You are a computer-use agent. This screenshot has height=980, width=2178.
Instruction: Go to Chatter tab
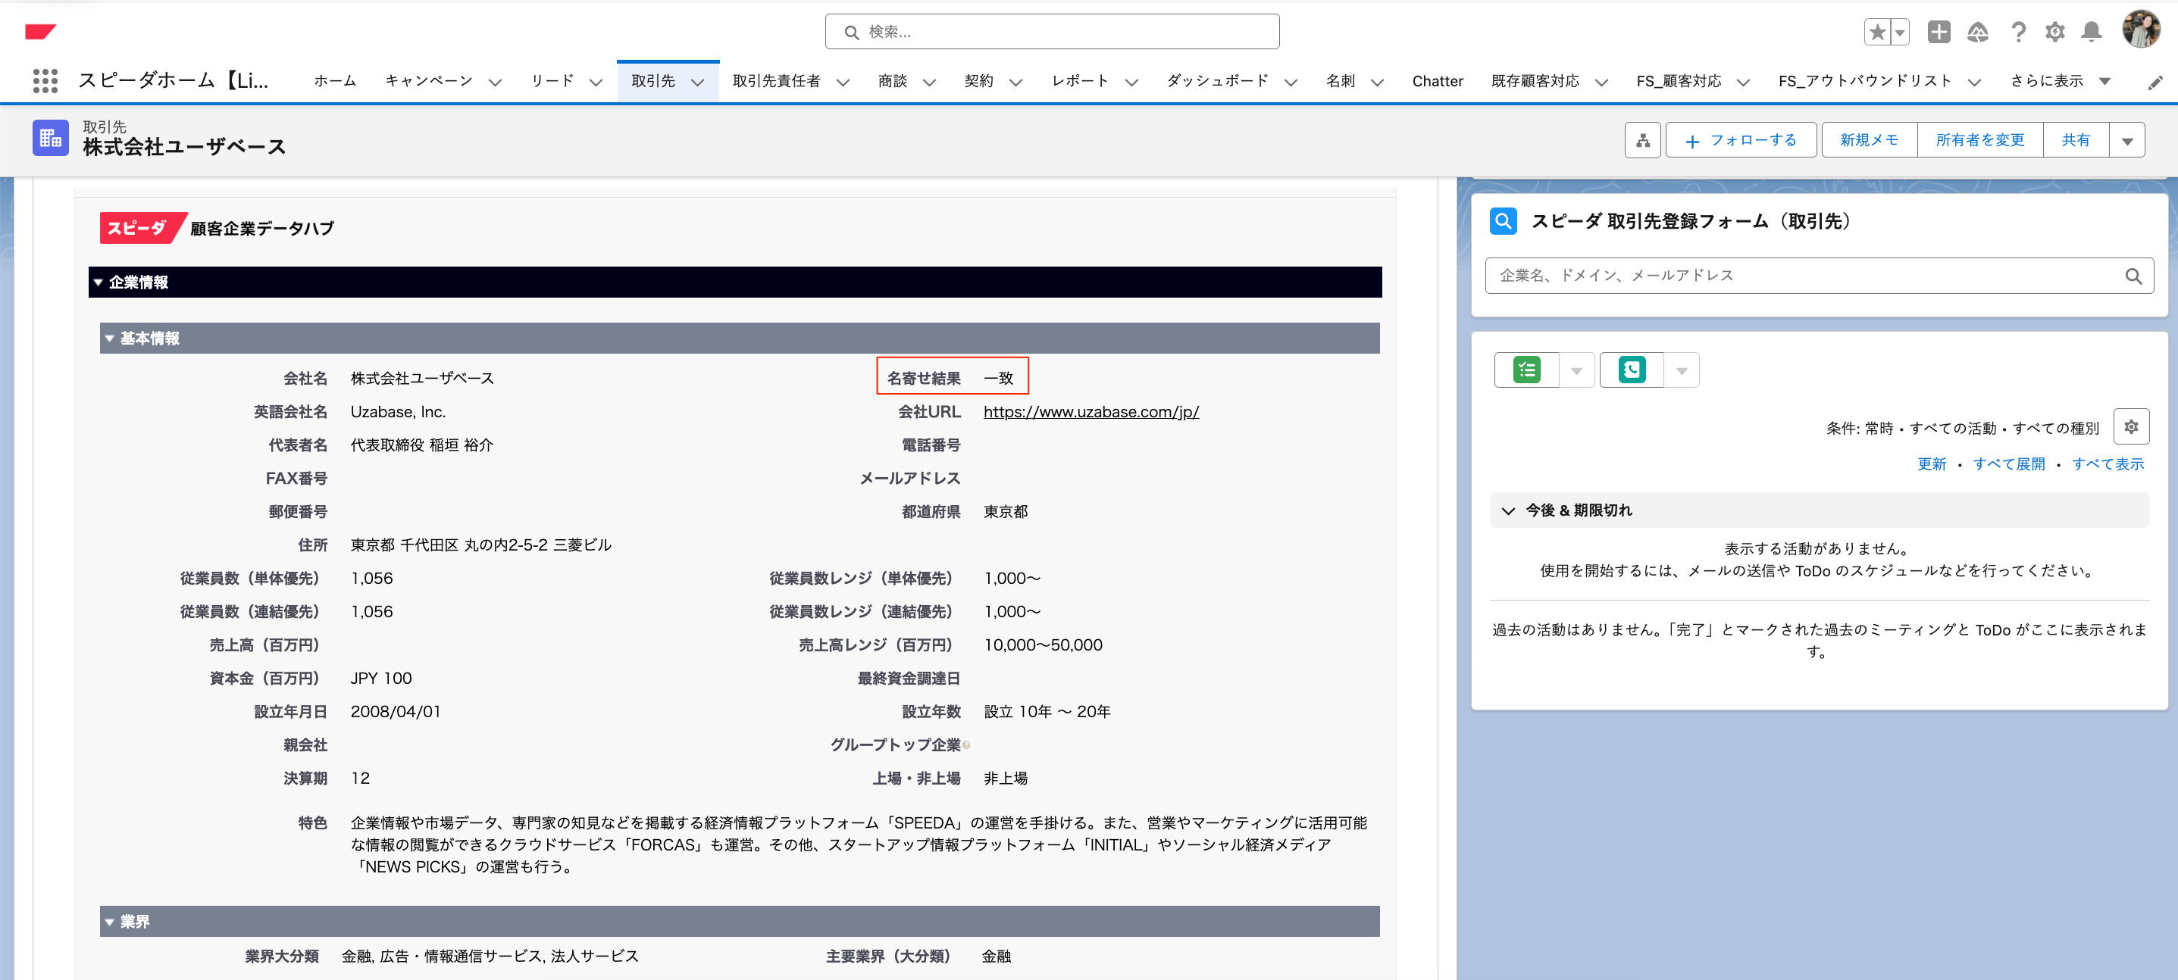[1437, 81]
